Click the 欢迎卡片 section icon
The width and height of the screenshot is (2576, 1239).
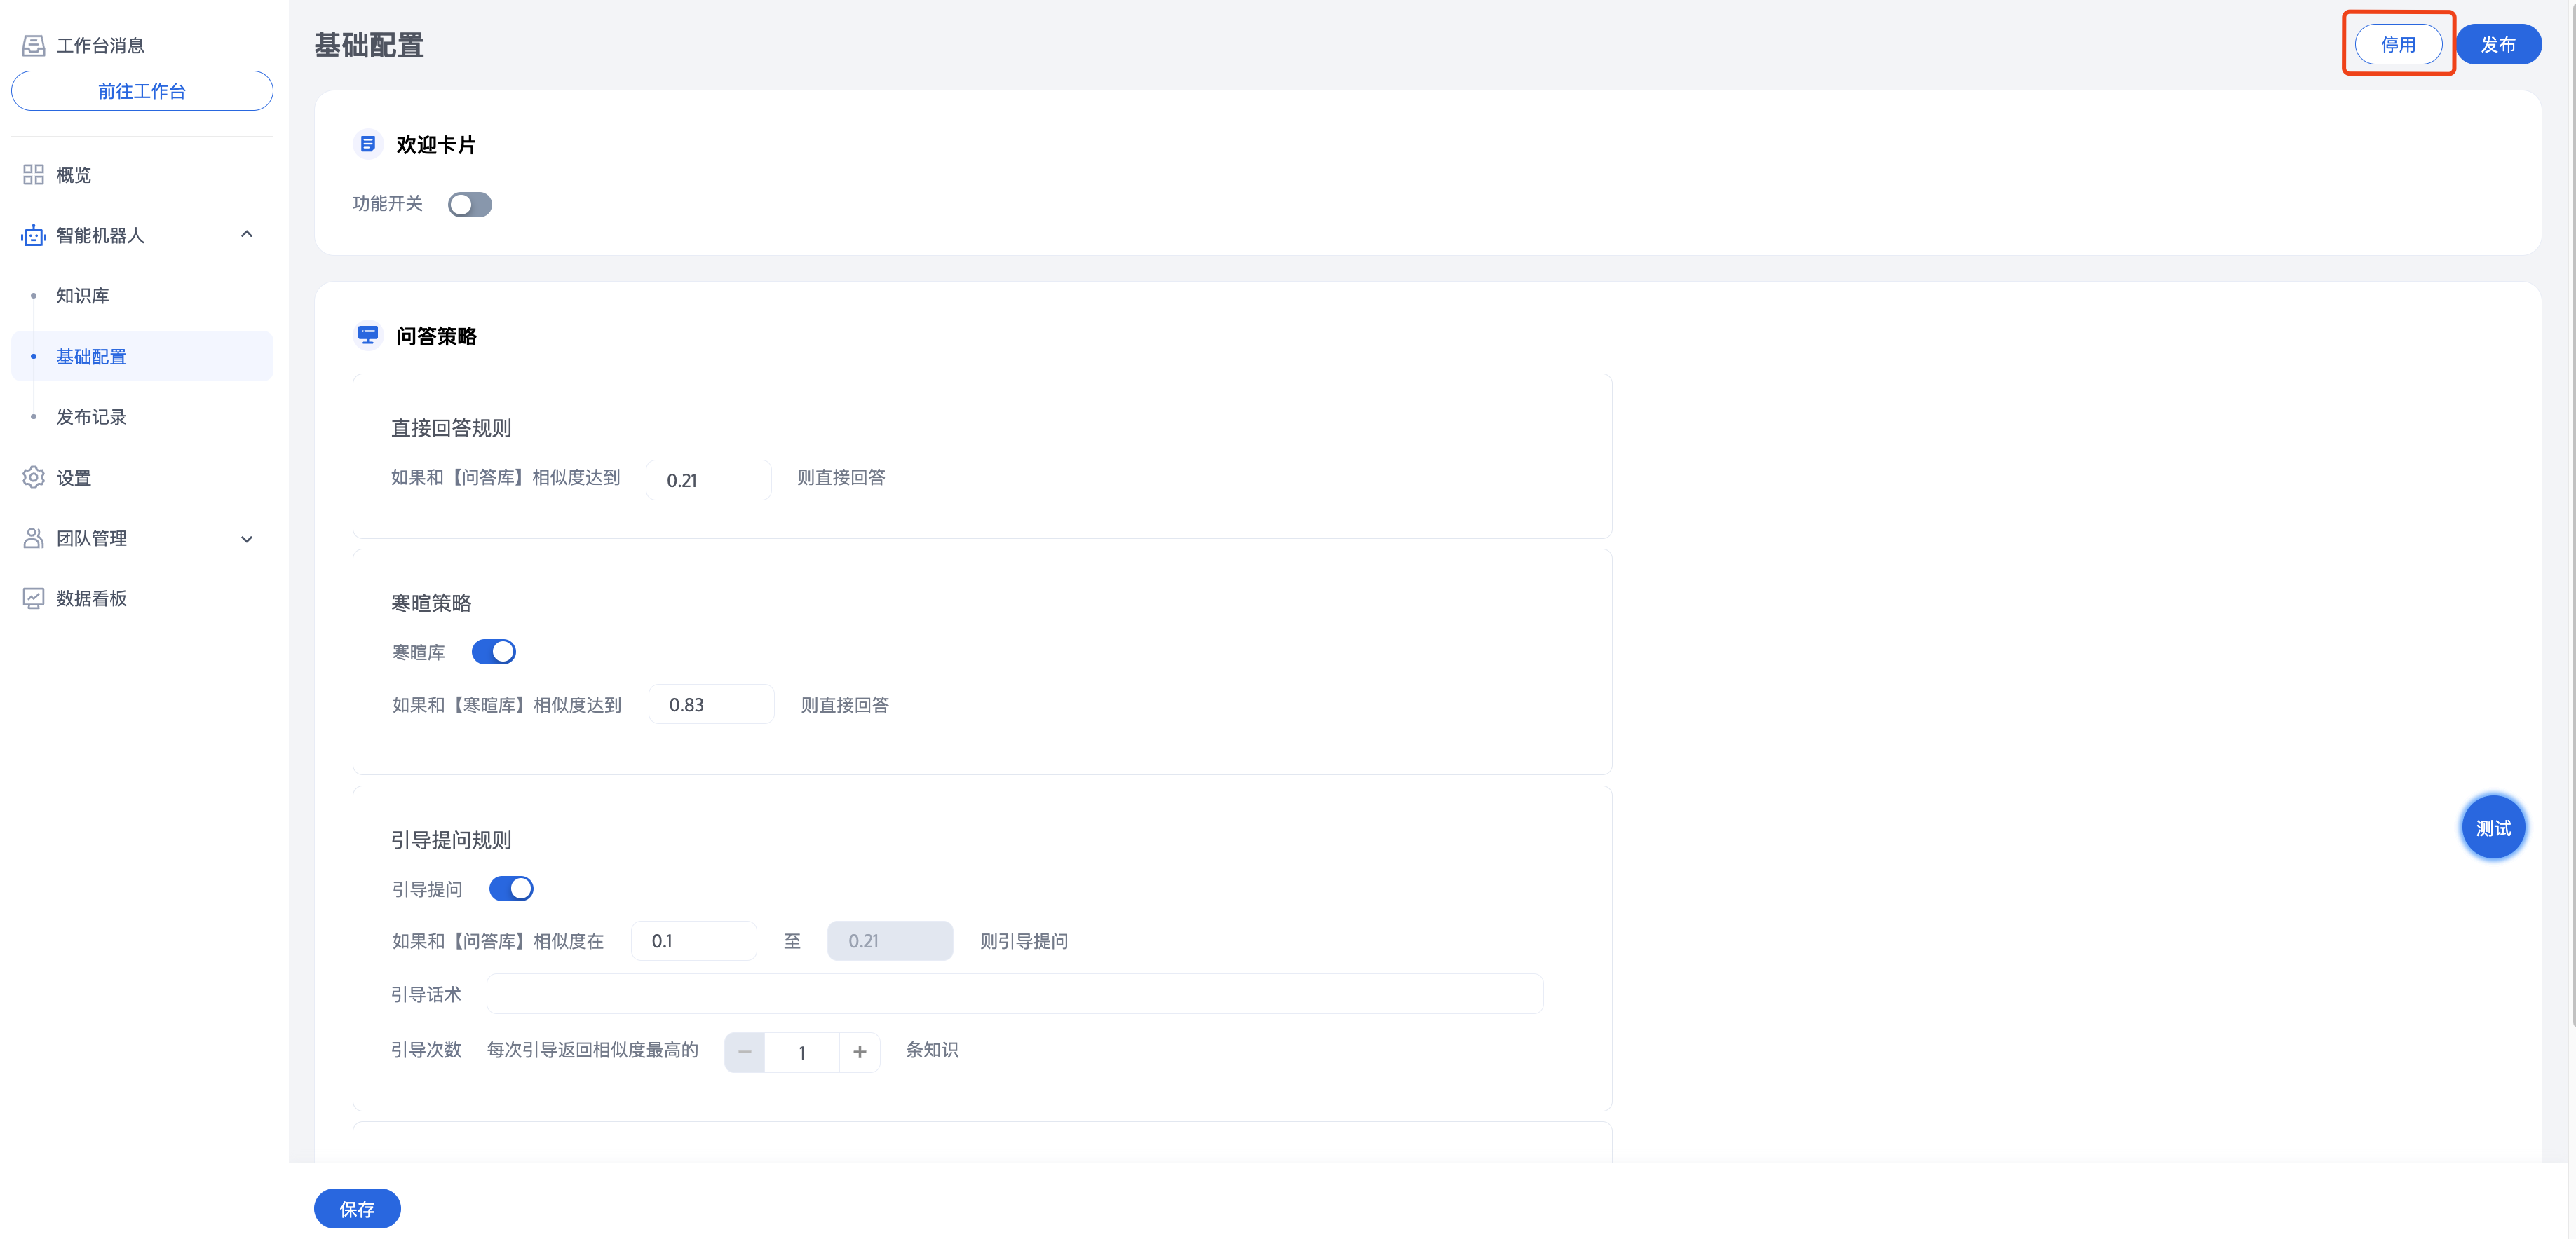(x=368, y=145)
